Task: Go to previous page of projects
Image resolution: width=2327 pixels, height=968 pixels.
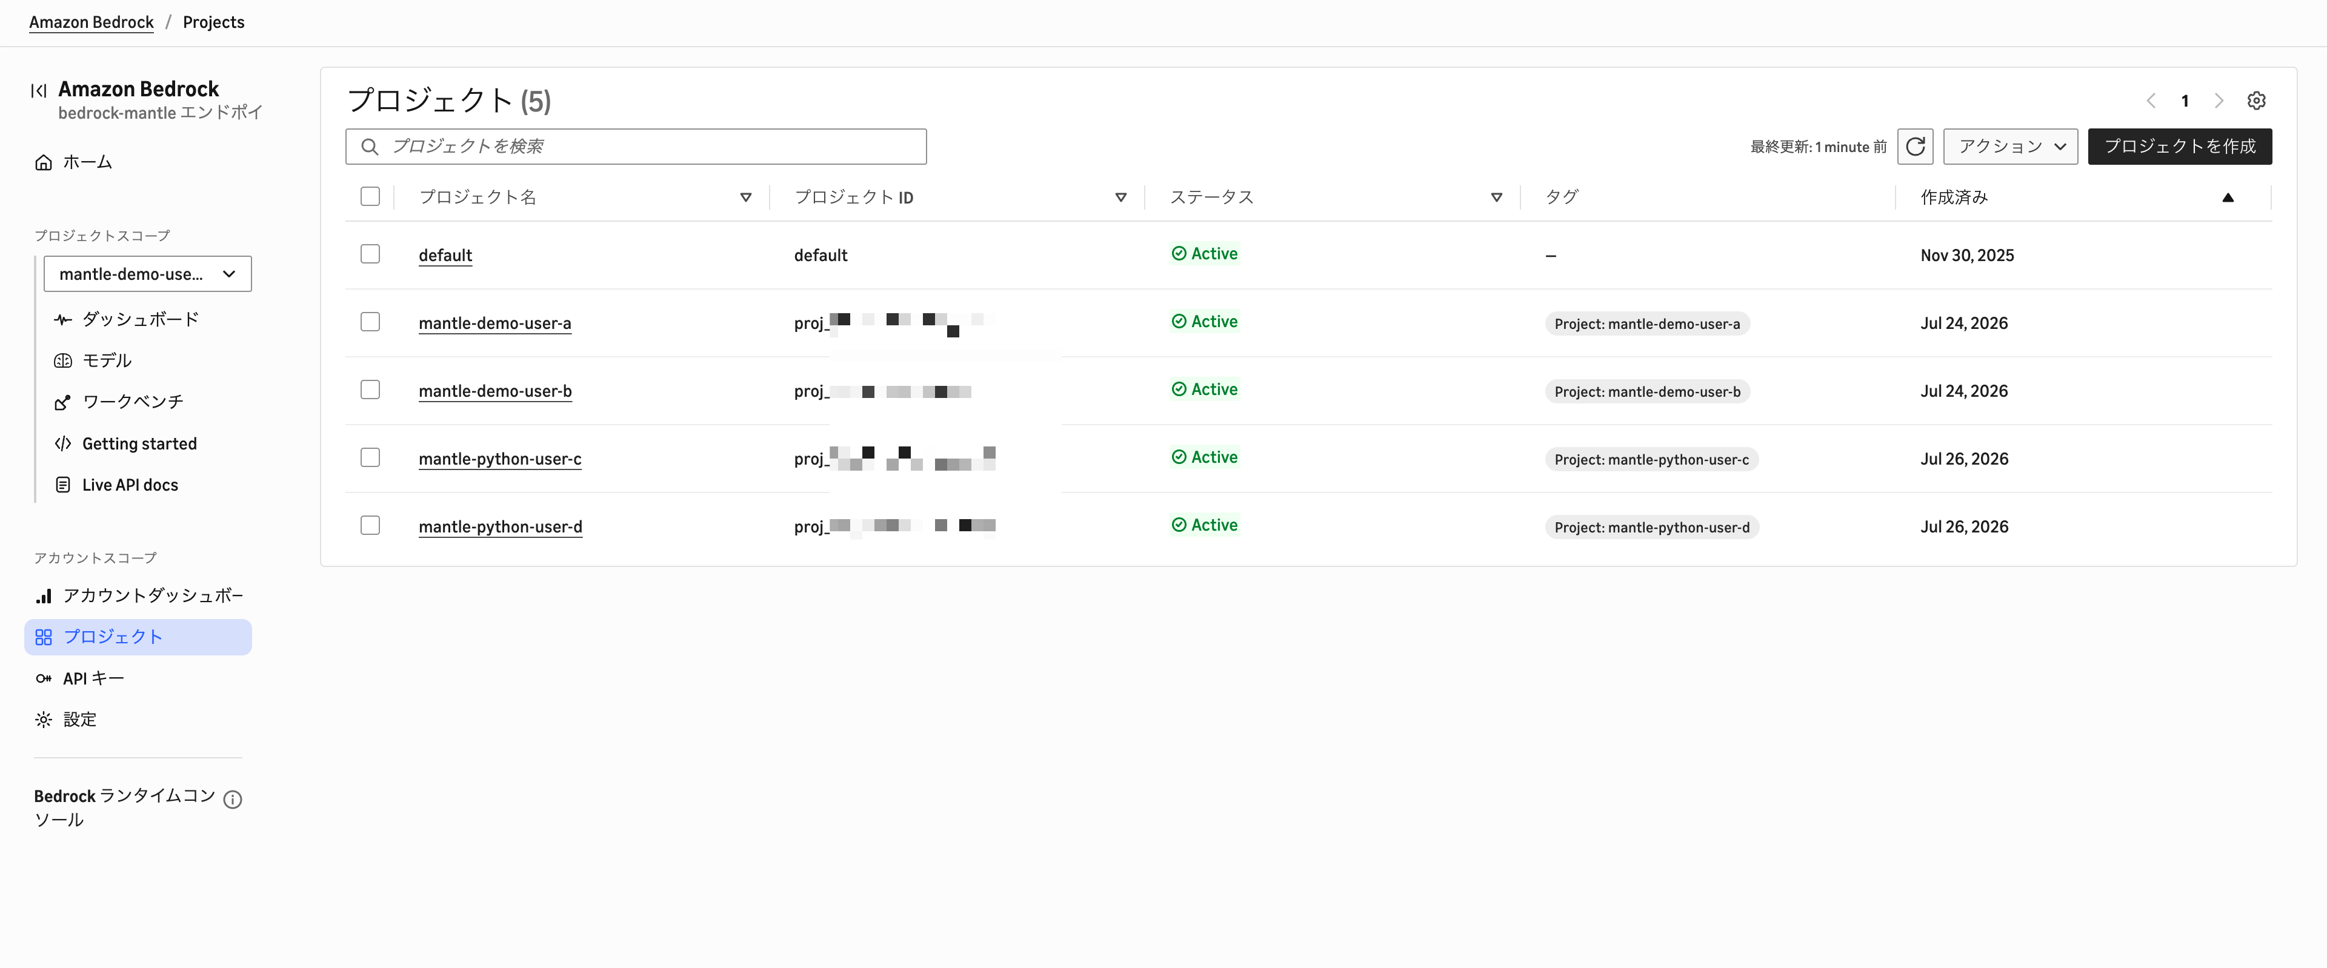Action: tap(2151, 100)
